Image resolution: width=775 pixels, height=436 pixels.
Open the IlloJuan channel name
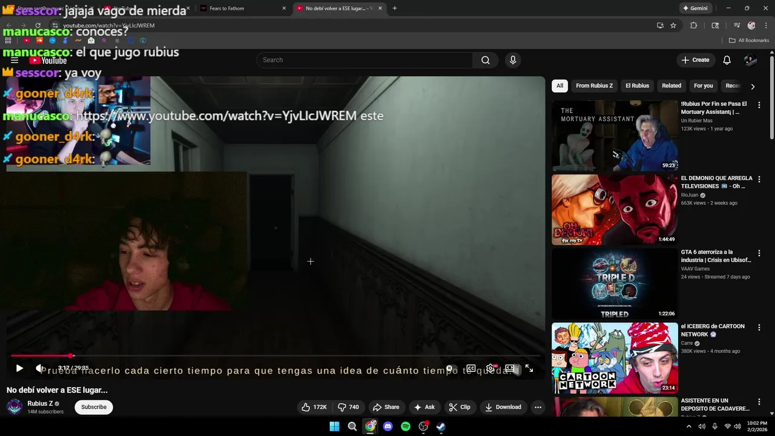[690, 195]
